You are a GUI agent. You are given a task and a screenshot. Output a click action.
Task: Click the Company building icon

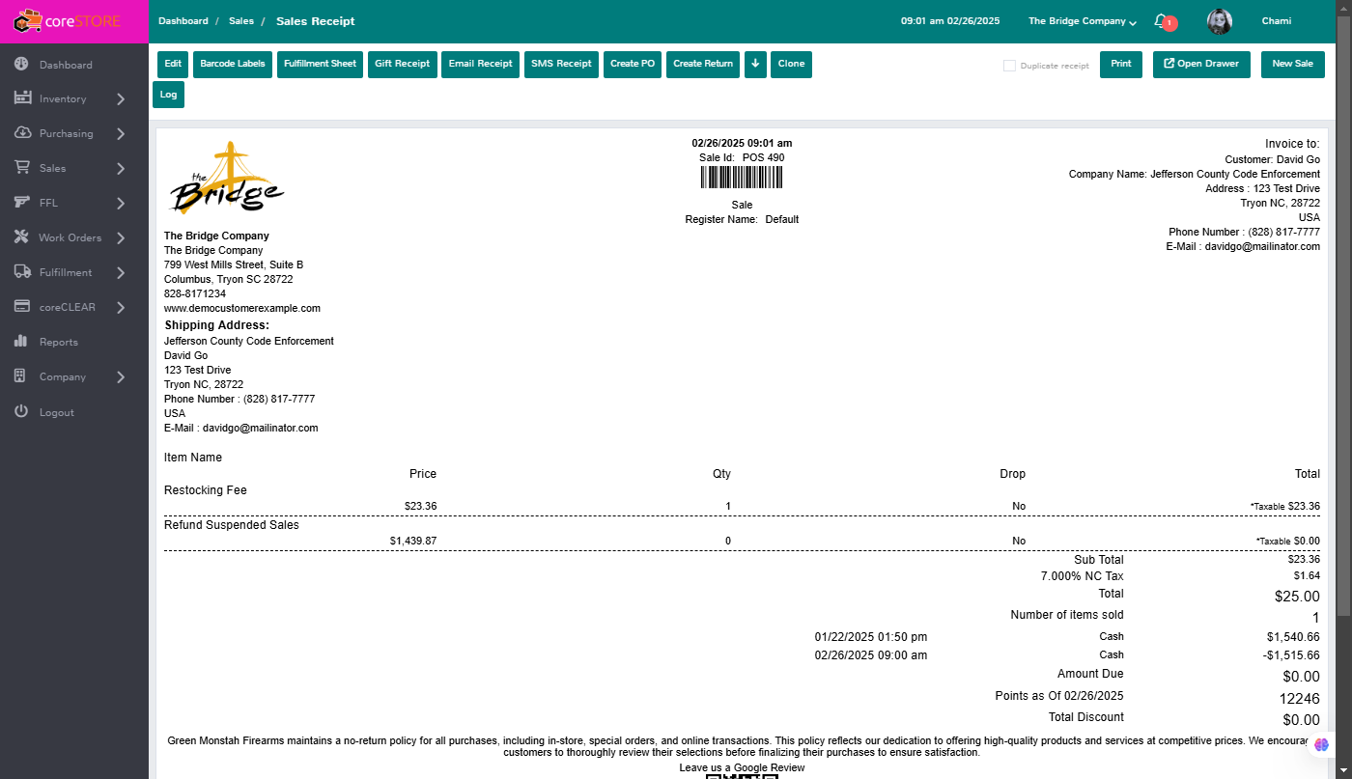pos(21,376)
